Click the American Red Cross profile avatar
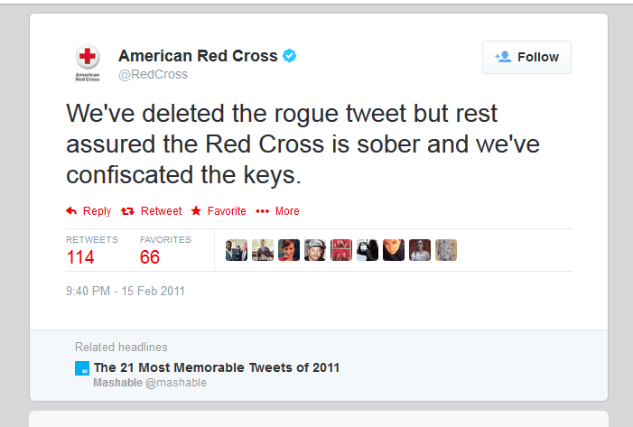633x427 pixels. coord(88,63)
